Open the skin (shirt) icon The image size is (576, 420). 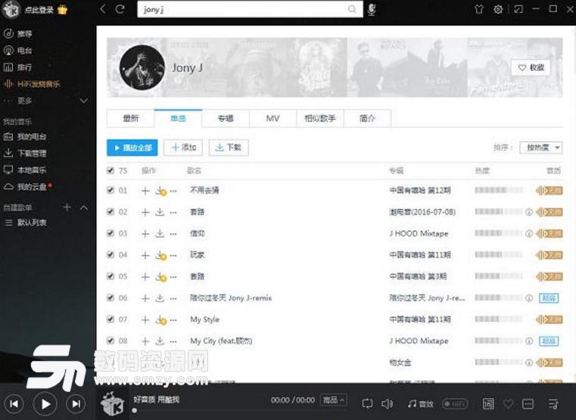478,9
